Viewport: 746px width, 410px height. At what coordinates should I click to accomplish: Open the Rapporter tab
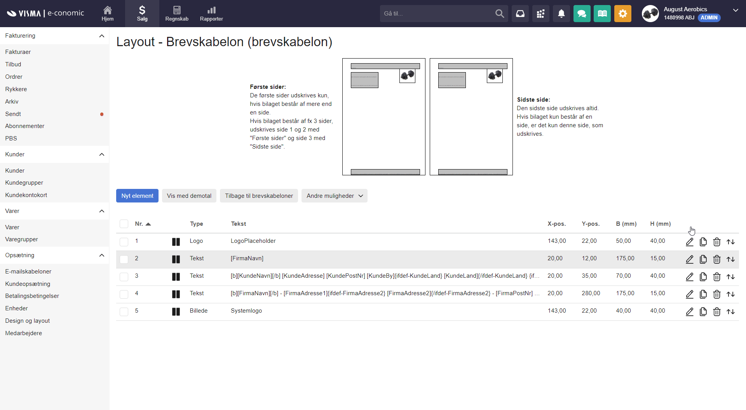[211, 14]
